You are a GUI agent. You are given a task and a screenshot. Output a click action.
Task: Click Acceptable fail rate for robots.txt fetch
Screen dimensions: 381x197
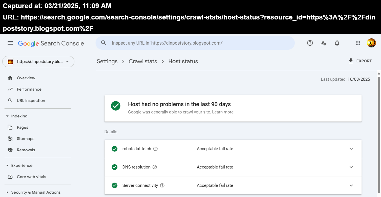[x=215, y=149]
